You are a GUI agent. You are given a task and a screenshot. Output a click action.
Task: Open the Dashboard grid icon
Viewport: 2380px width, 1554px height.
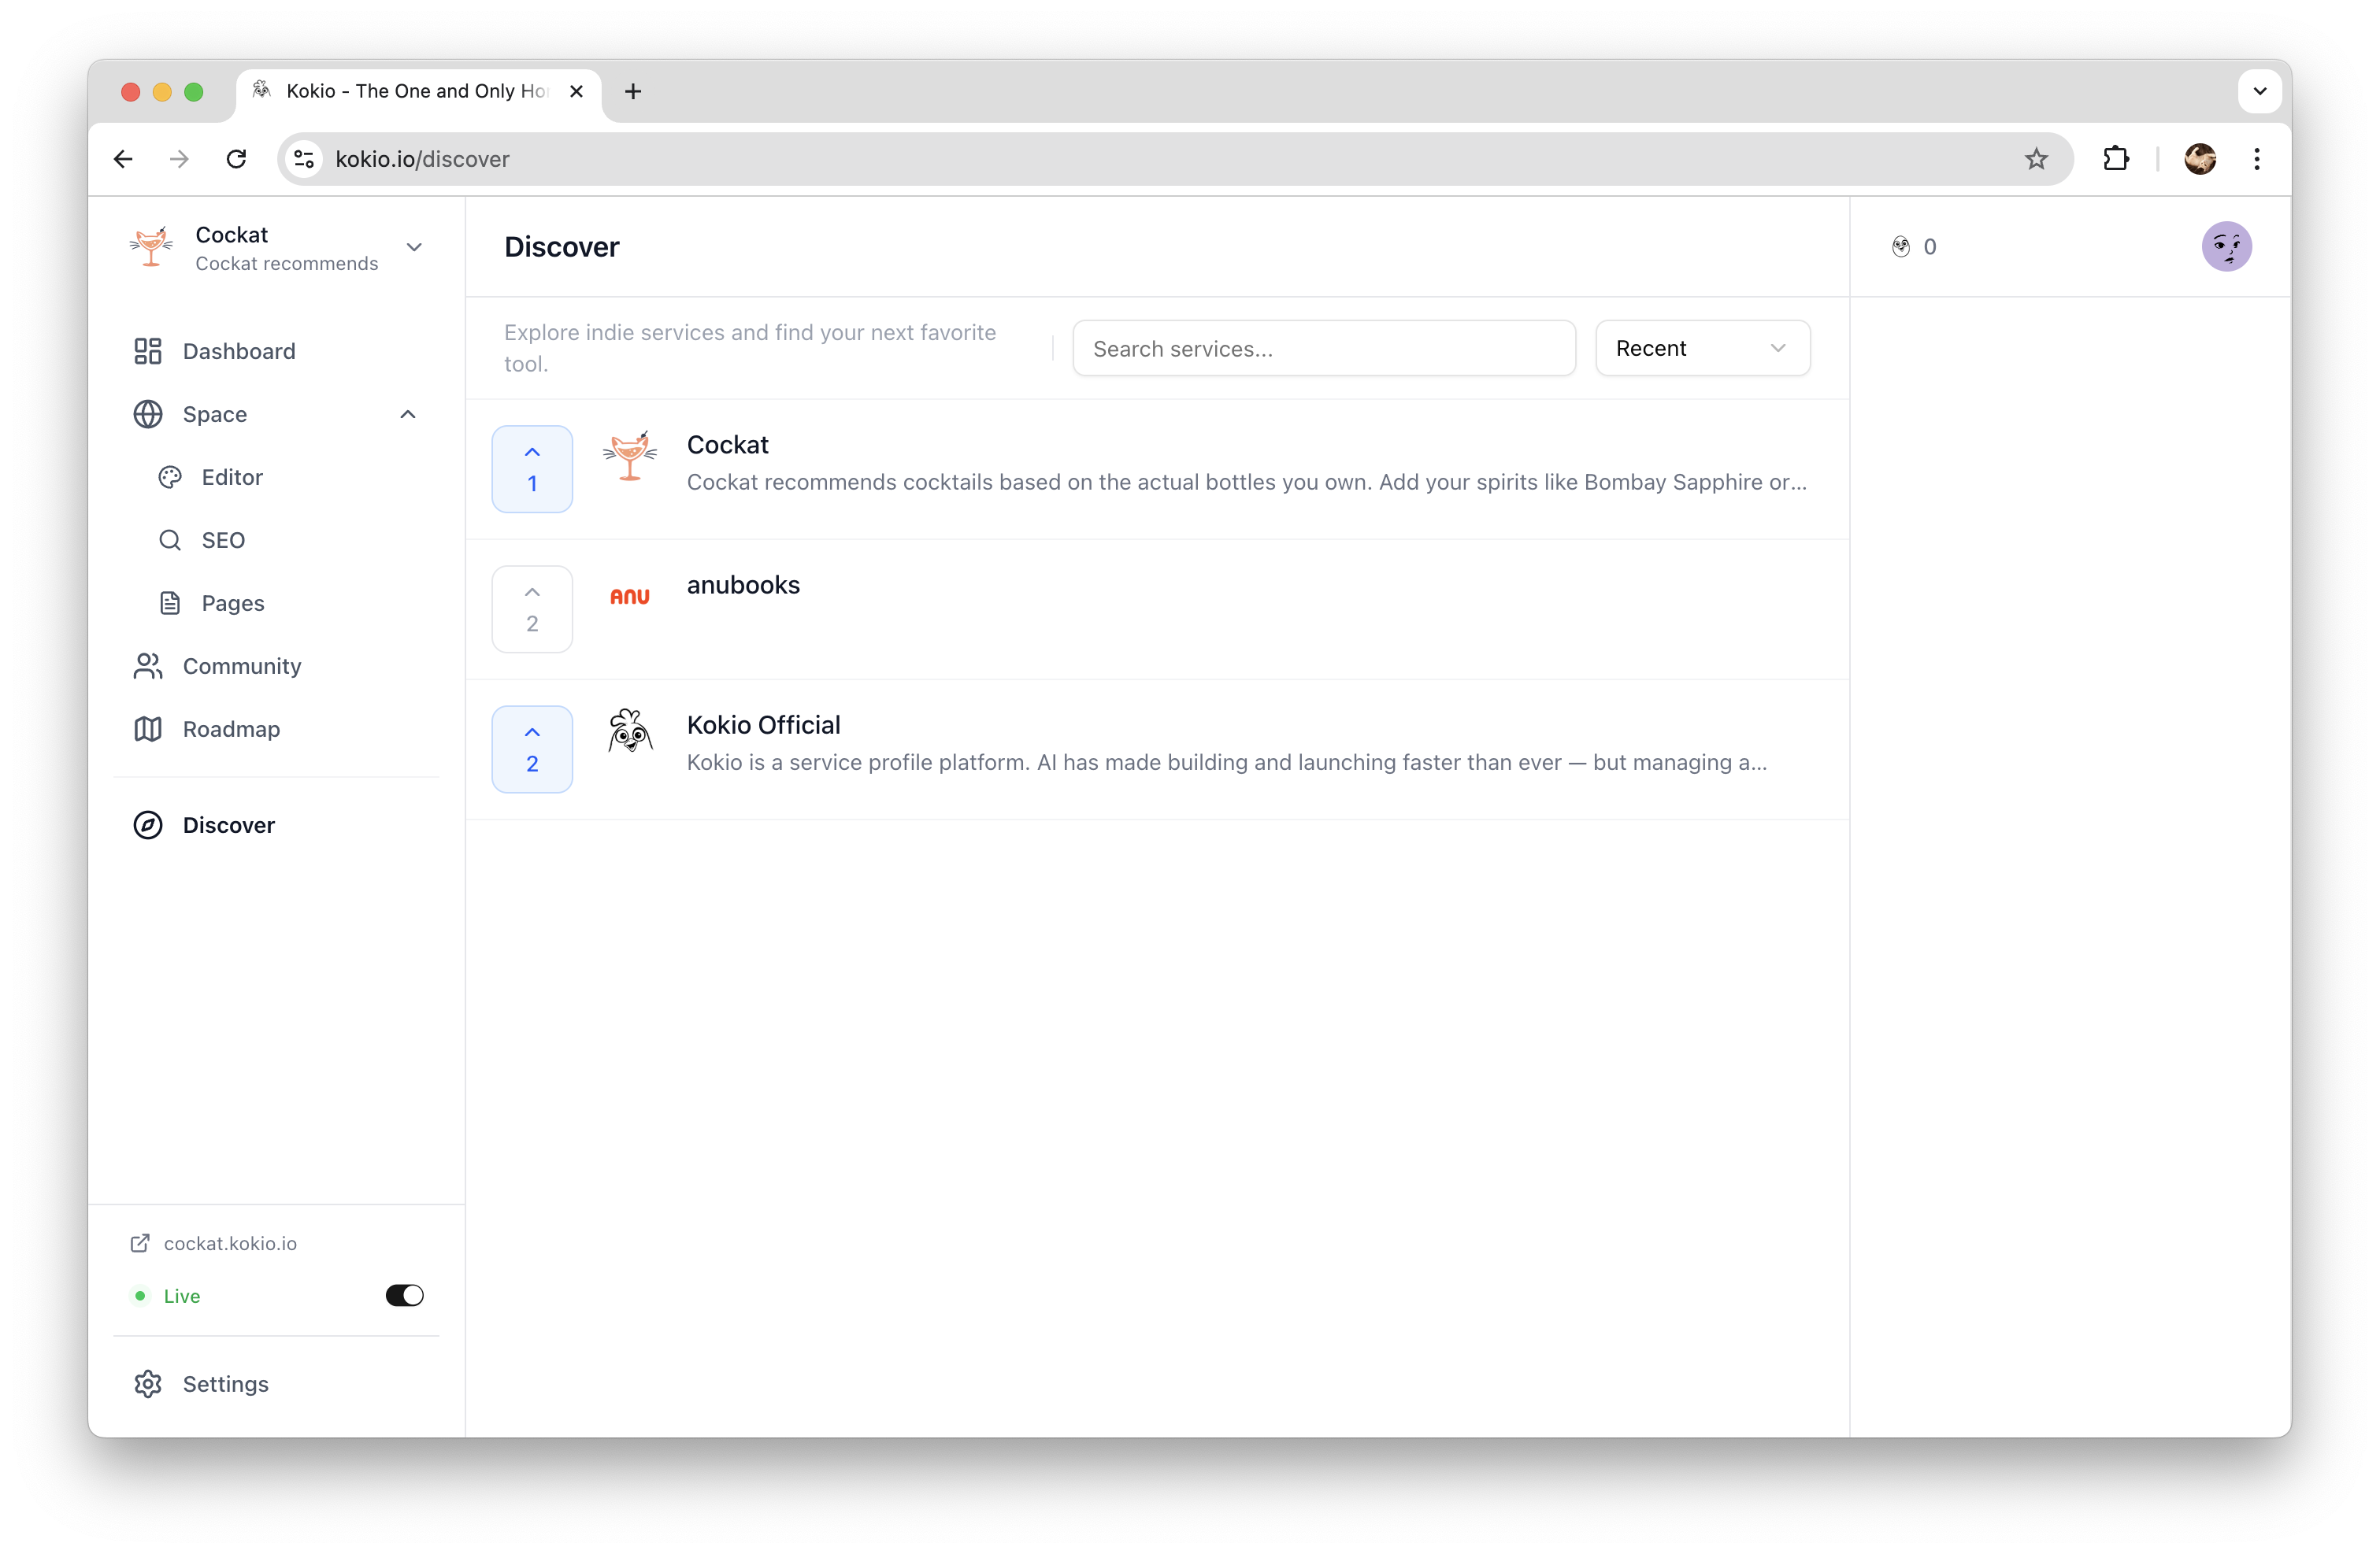(x=148, y=351)
